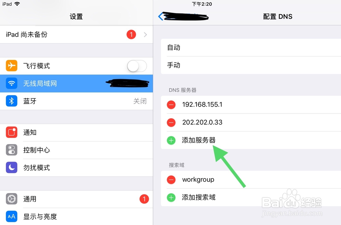Open the 无线局域网 settings row
Screen dimensions: 341x225
pos(76,84)
